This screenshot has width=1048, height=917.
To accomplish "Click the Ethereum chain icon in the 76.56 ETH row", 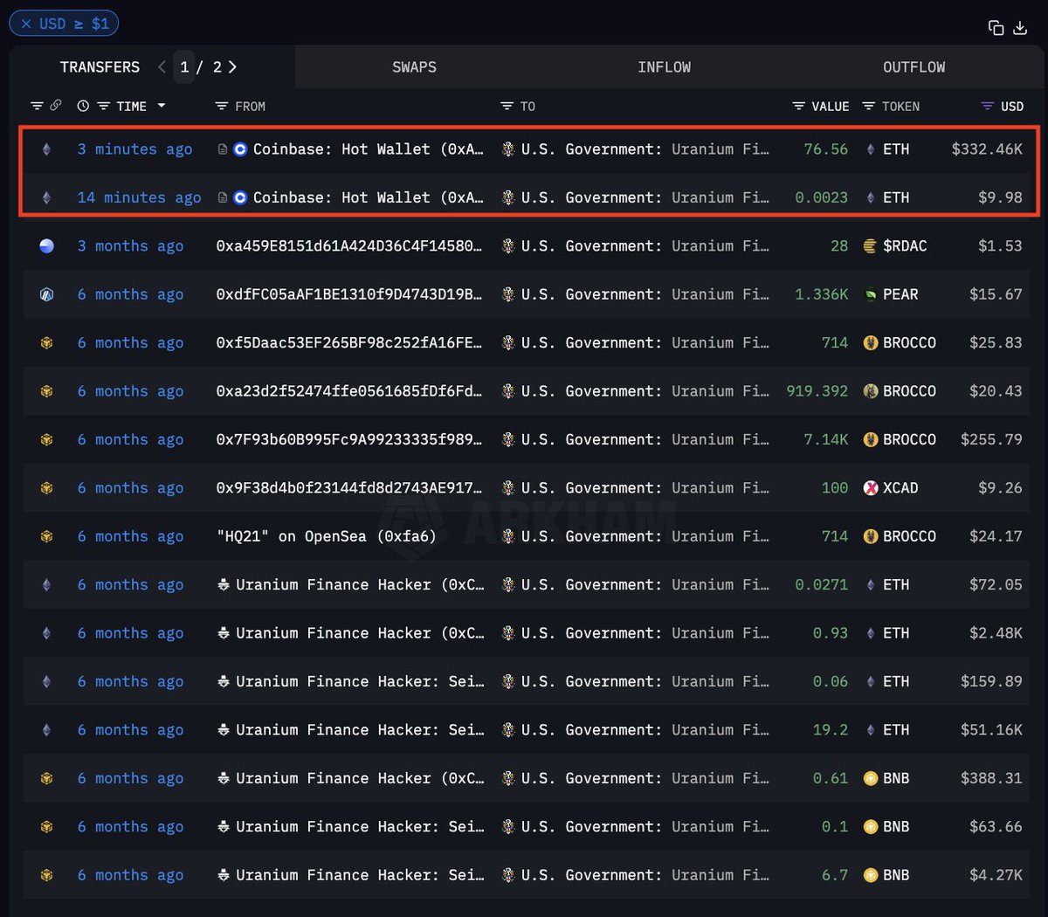I will [46, 149].
